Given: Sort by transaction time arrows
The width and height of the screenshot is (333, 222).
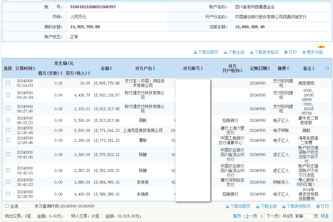Looking at the screenshot, I should tap(34, 68).
